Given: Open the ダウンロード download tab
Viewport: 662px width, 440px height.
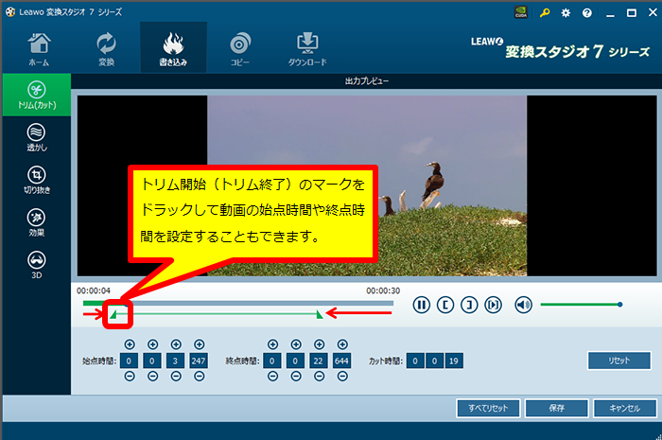Looking at the screenshot, I should tap(307, 48).
